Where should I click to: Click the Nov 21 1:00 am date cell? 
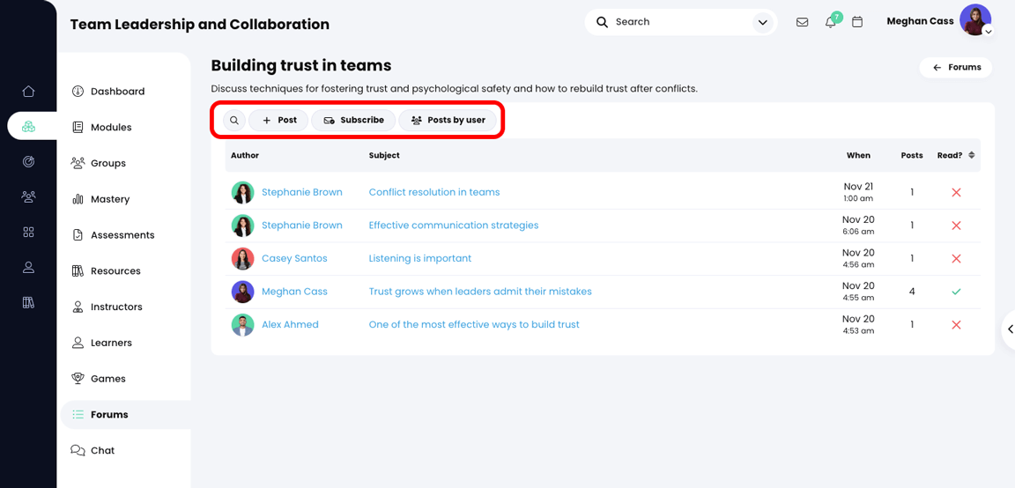[x=858, y=192]
